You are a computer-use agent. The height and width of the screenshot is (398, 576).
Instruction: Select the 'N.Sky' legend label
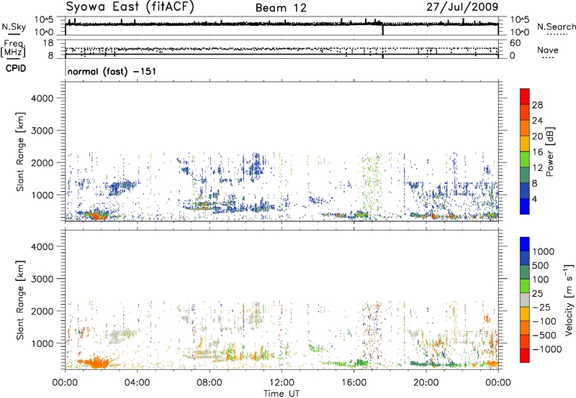click(x=14, y=27)
